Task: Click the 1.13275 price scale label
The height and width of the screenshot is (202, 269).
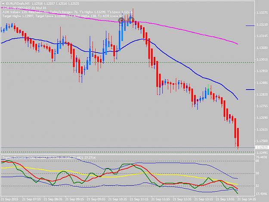Action: click(x=262, y=13)
